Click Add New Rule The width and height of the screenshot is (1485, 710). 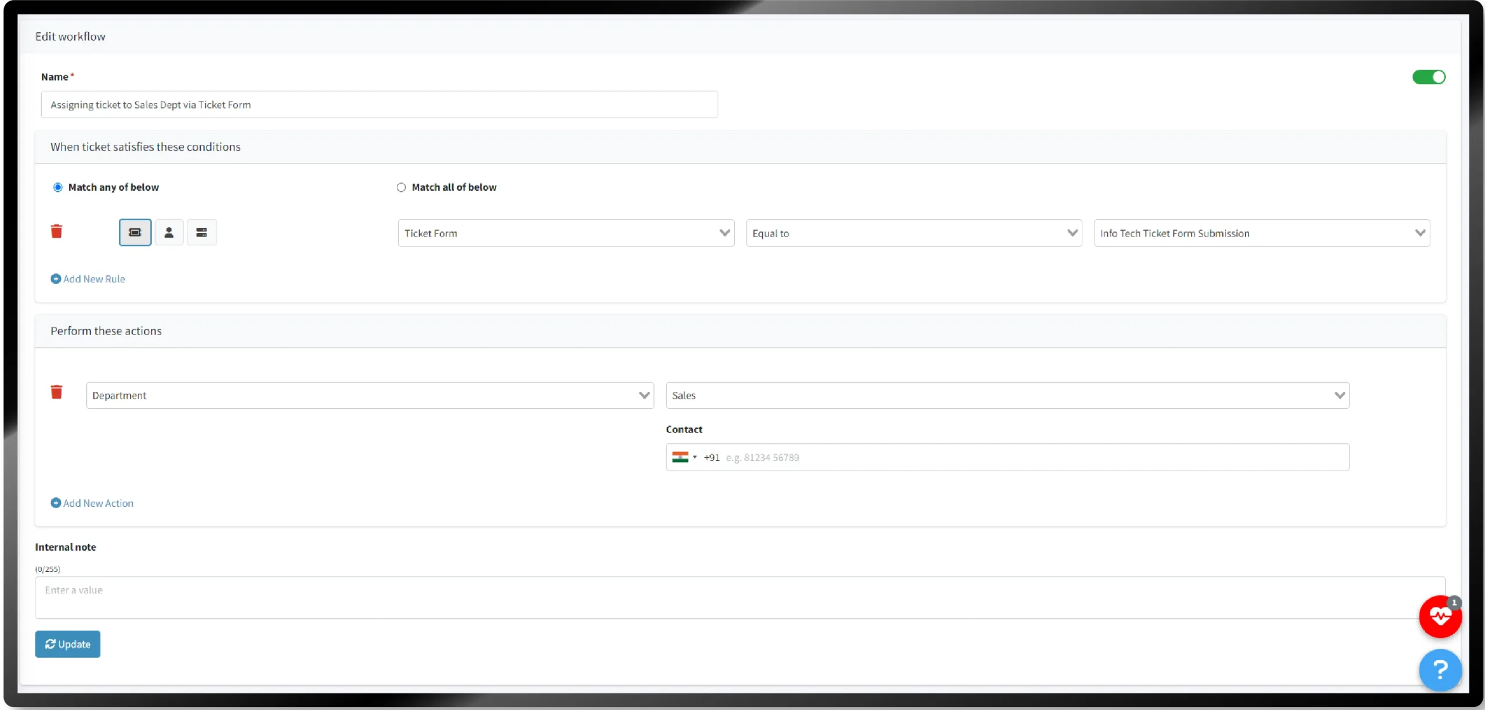(88, 279)
